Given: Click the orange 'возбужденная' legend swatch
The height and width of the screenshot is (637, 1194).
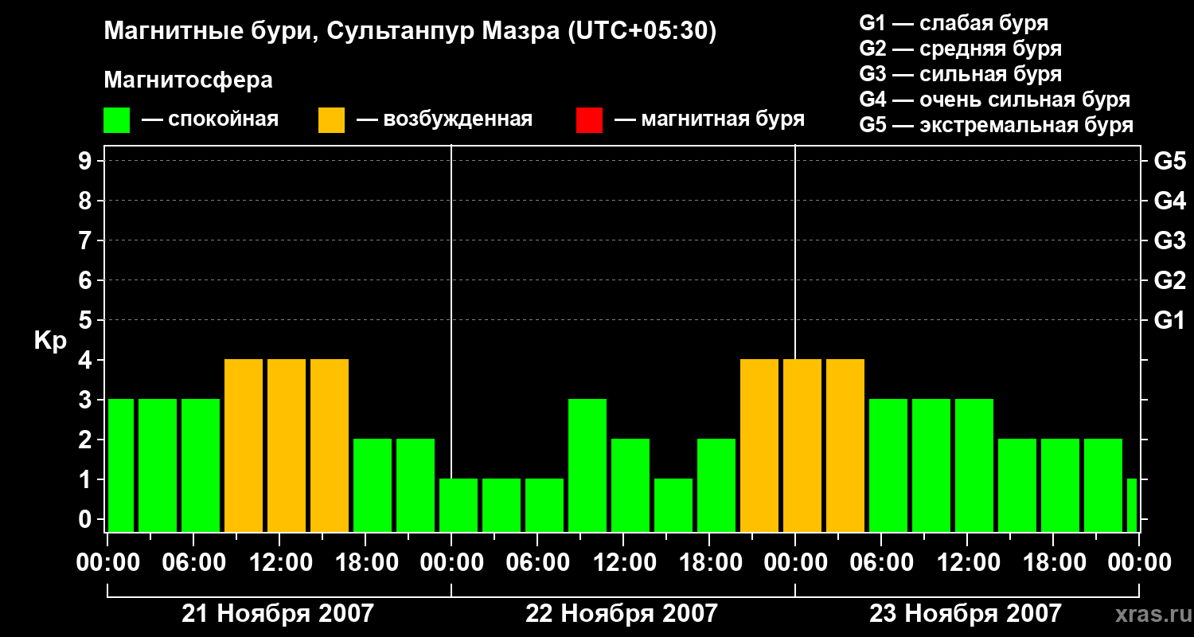Looking at the screenshot, I should tap(331, 119).
